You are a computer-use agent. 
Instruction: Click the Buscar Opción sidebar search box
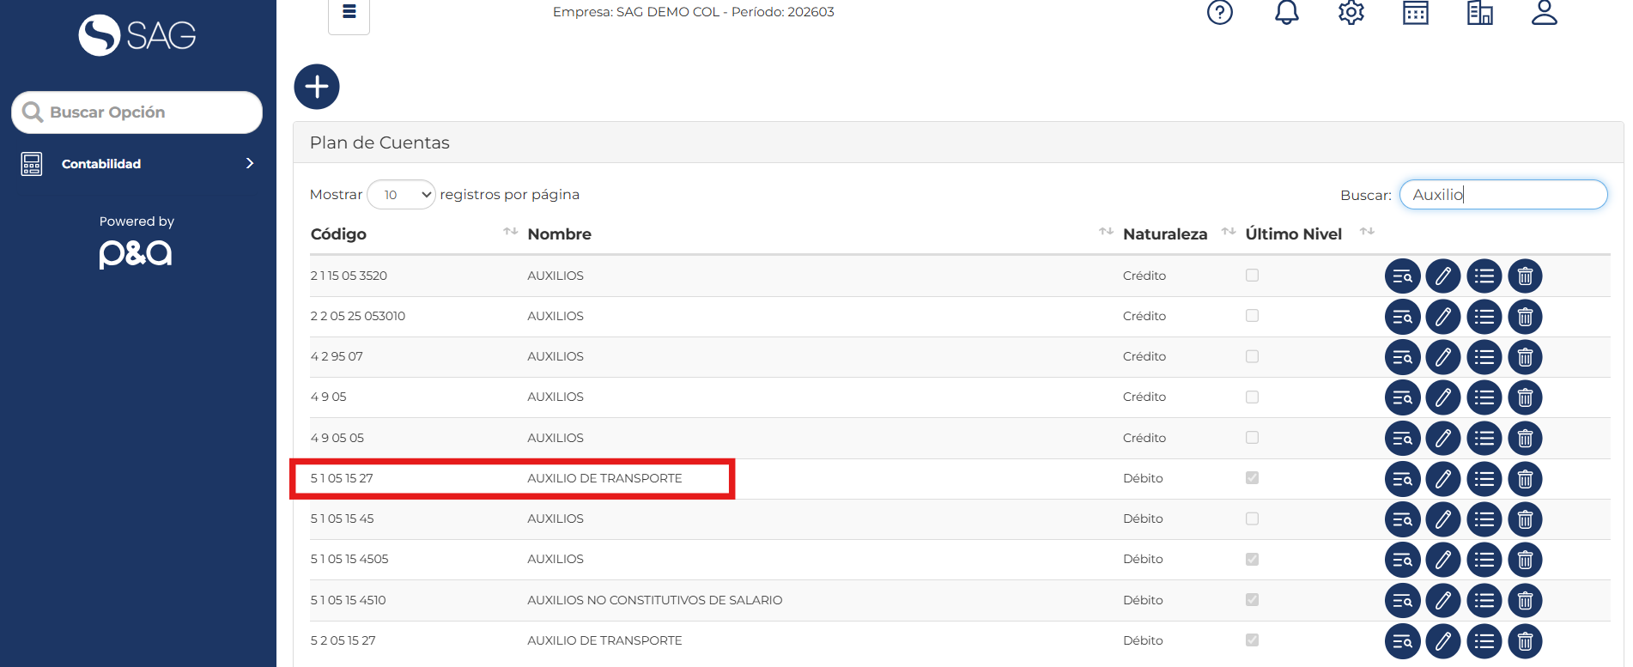coord(137,112)
